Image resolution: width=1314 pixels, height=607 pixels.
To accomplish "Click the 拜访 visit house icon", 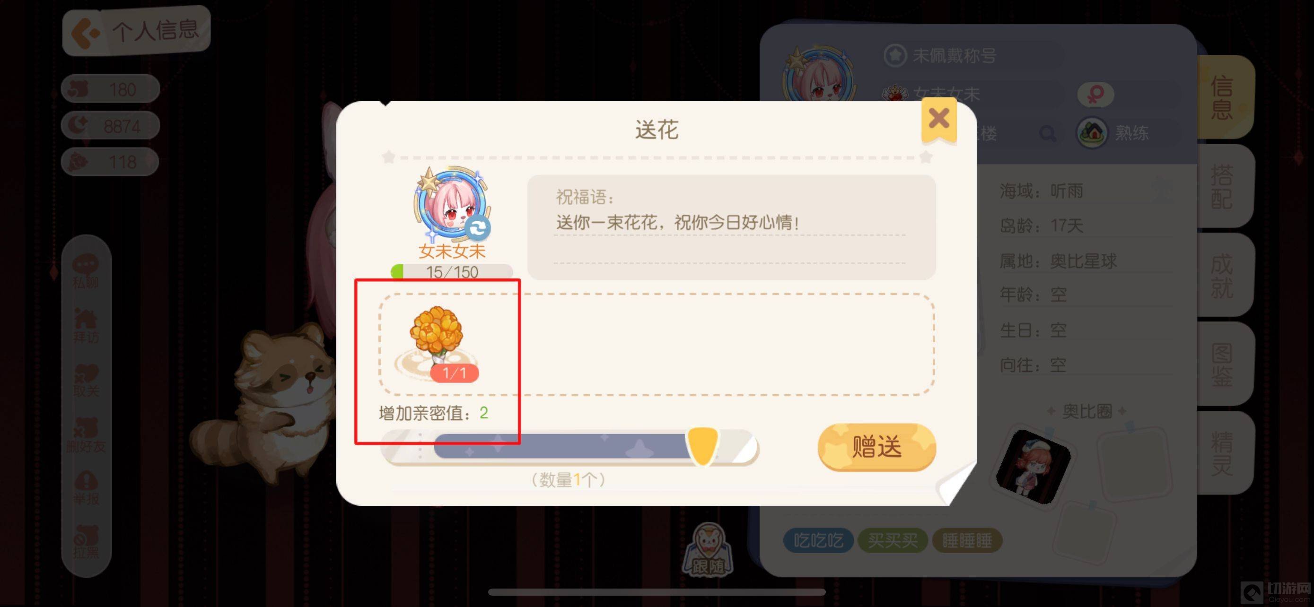I will coord(86,326).
